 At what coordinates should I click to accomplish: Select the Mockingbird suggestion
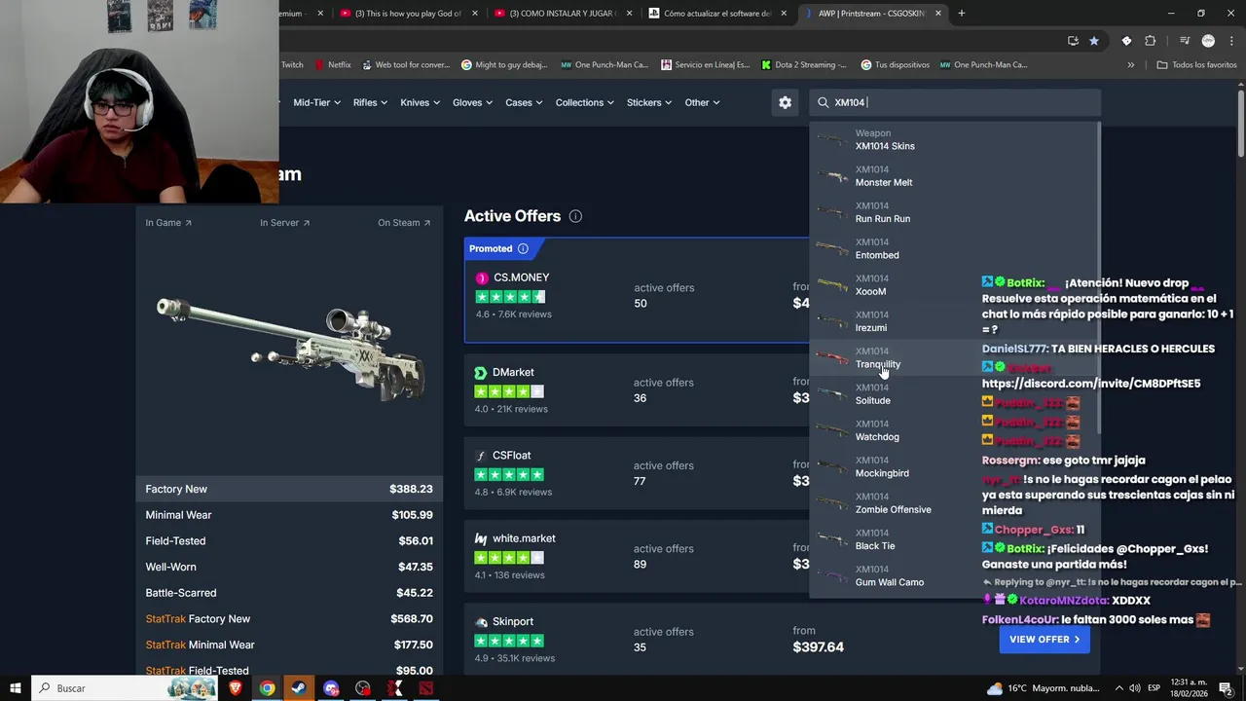(953, 466)
